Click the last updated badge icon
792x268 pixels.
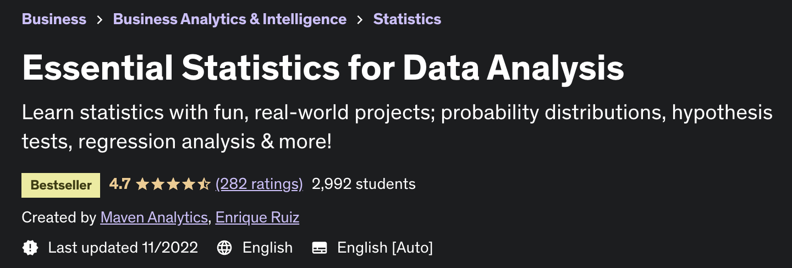[30, 248]
